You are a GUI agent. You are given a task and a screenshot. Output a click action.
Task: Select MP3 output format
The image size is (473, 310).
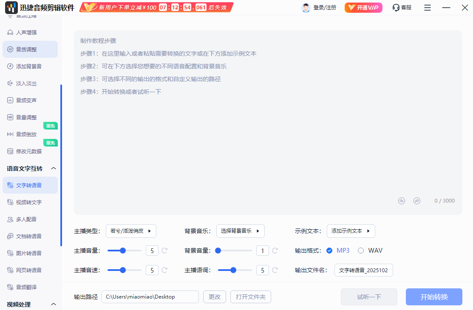click(329, 251)
